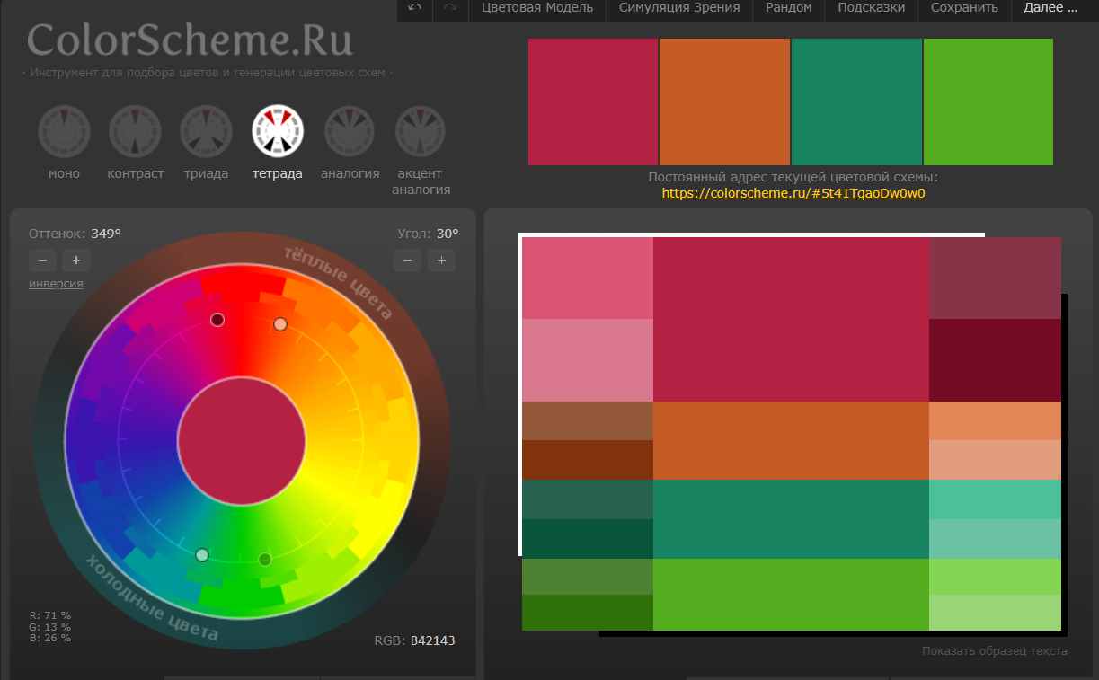Open the Далее menu
The width and height of the screenshot is (1099, 680).
1050,8
